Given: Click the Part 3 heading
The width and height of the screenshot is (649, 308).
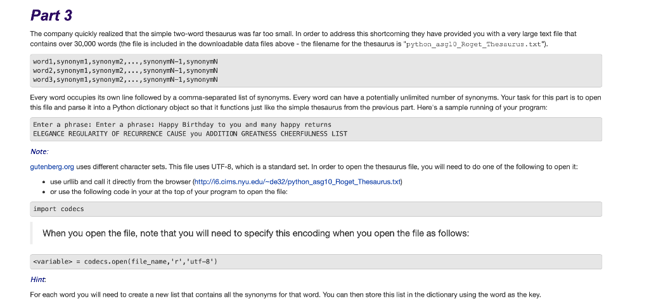Looking at the screenshot, I should [x=51, y=15].
